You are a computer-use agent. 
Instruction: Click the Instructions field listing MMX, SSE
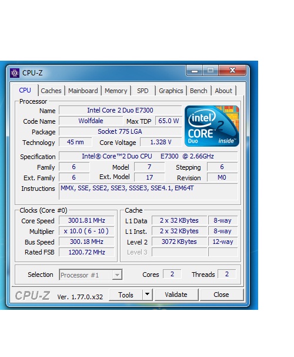(148, 191)
